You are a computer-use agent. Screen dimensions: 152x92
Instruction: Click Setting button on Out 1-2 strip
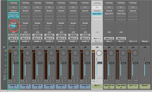[x=133, y=3]
